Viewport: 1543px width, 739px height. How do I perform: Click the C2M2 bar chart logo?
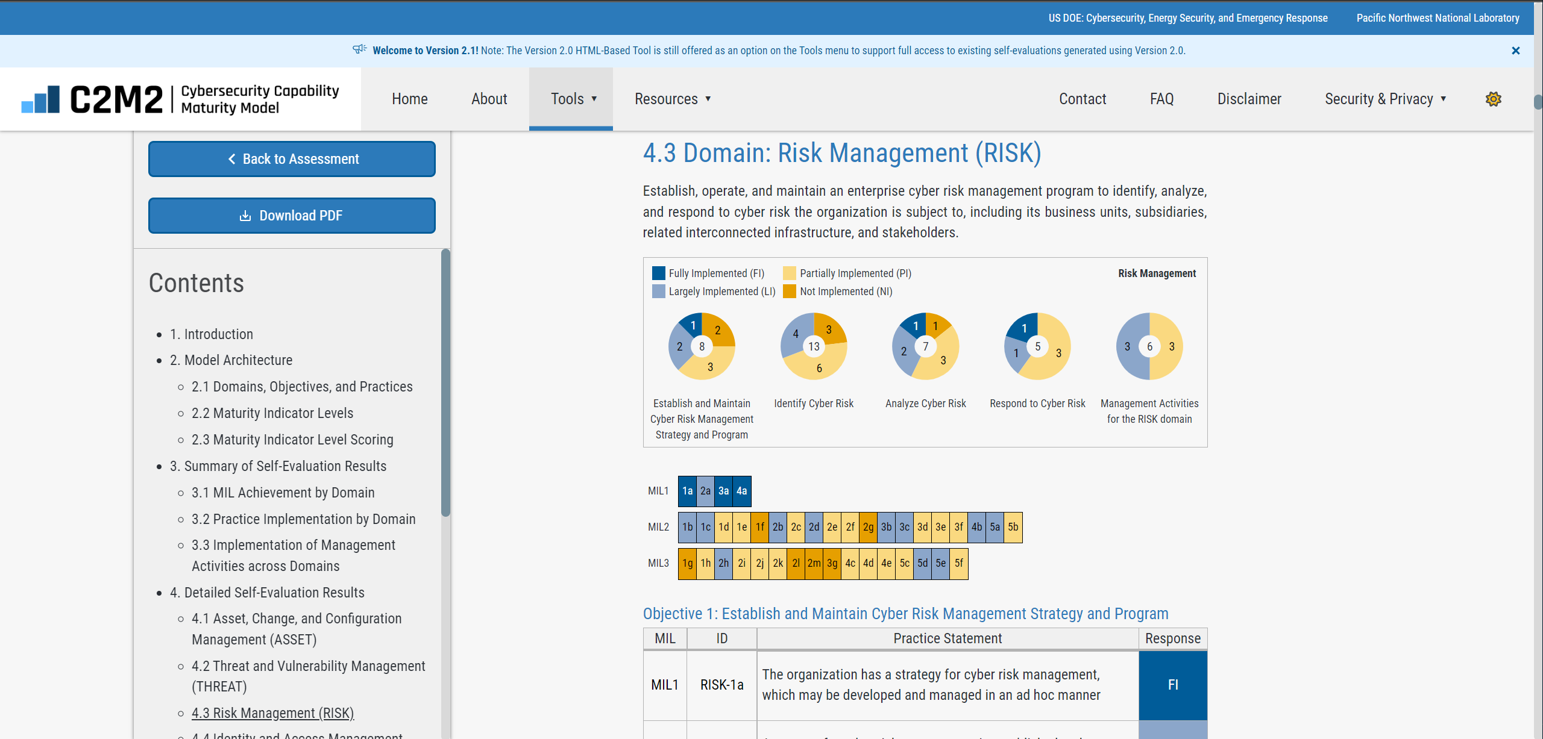(40, 99)
